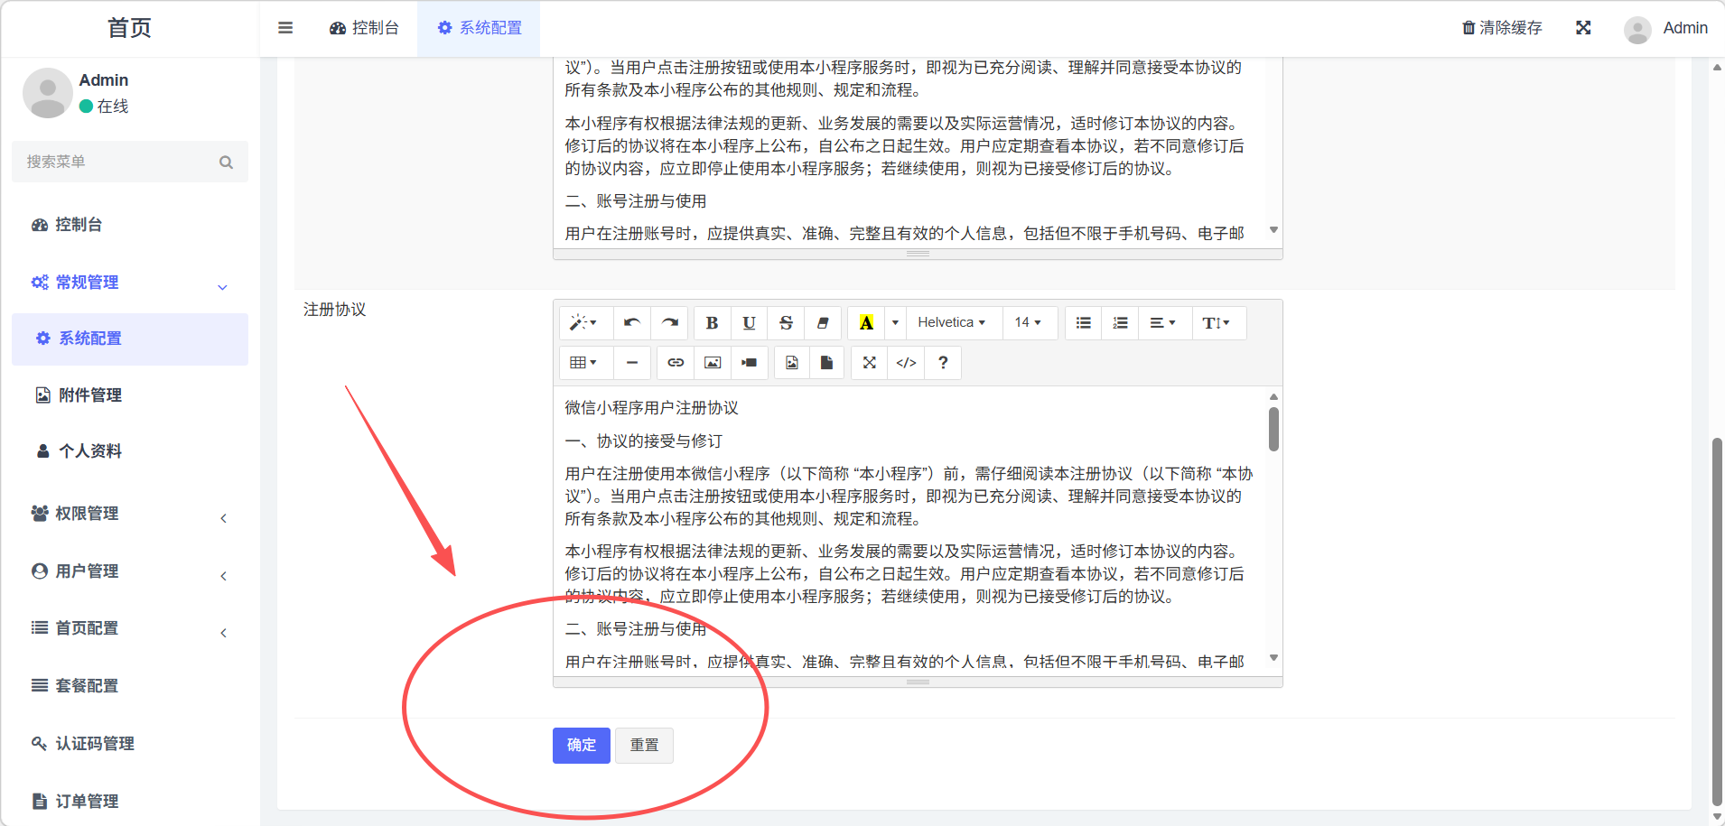Click the editor fullscreen icon

(869, 363)
